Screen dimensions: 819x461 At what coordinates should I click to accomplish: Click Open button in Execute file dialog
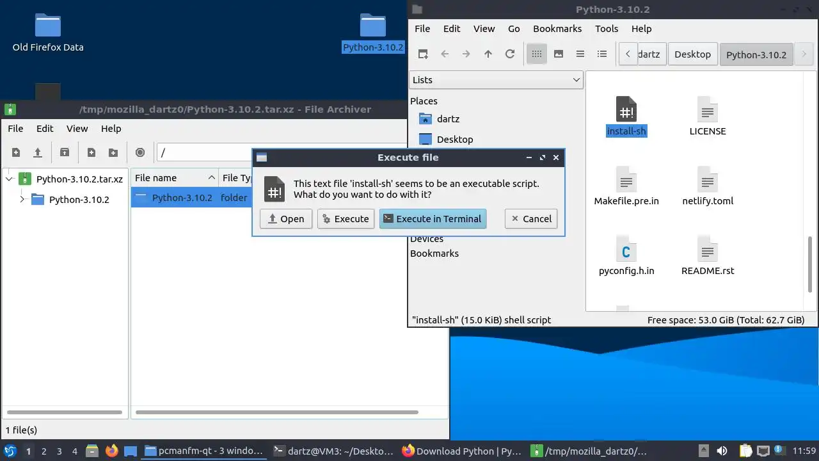286,219
